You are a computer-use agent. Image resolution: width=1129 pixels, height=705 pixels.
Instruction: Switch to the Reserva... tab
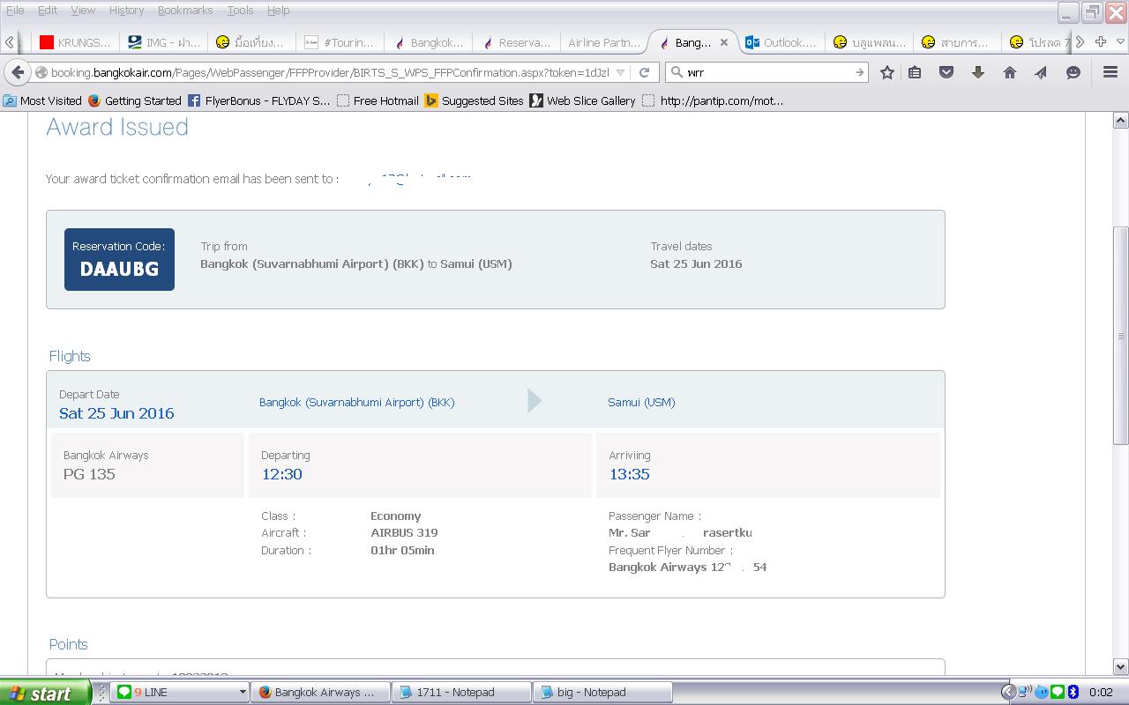[x=516, y=41]
